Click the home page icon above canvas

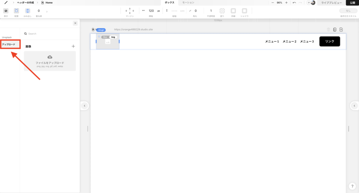pos(93,29)
